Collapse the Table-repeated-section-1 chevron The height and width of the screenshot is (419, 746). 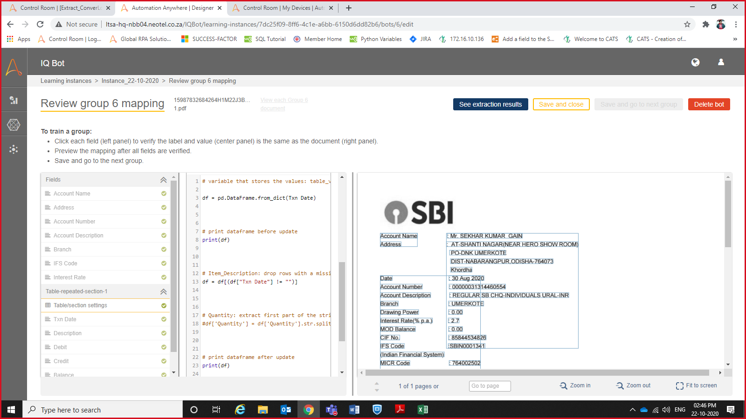pos(163,291)
